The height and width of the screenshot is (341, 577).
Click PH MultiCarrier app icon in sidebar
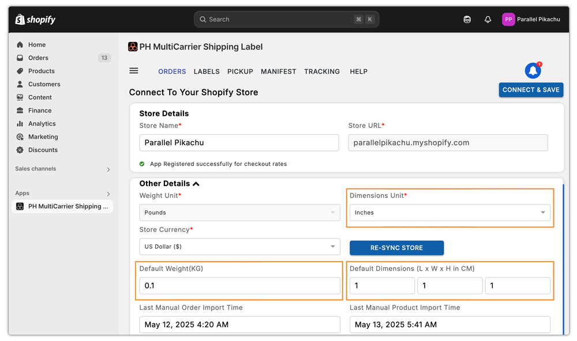click(20, 207)
